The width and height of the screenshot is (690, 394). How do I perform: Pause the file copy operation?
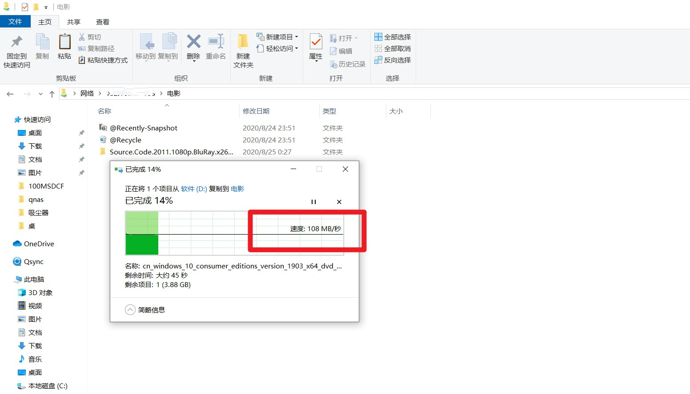313,201
